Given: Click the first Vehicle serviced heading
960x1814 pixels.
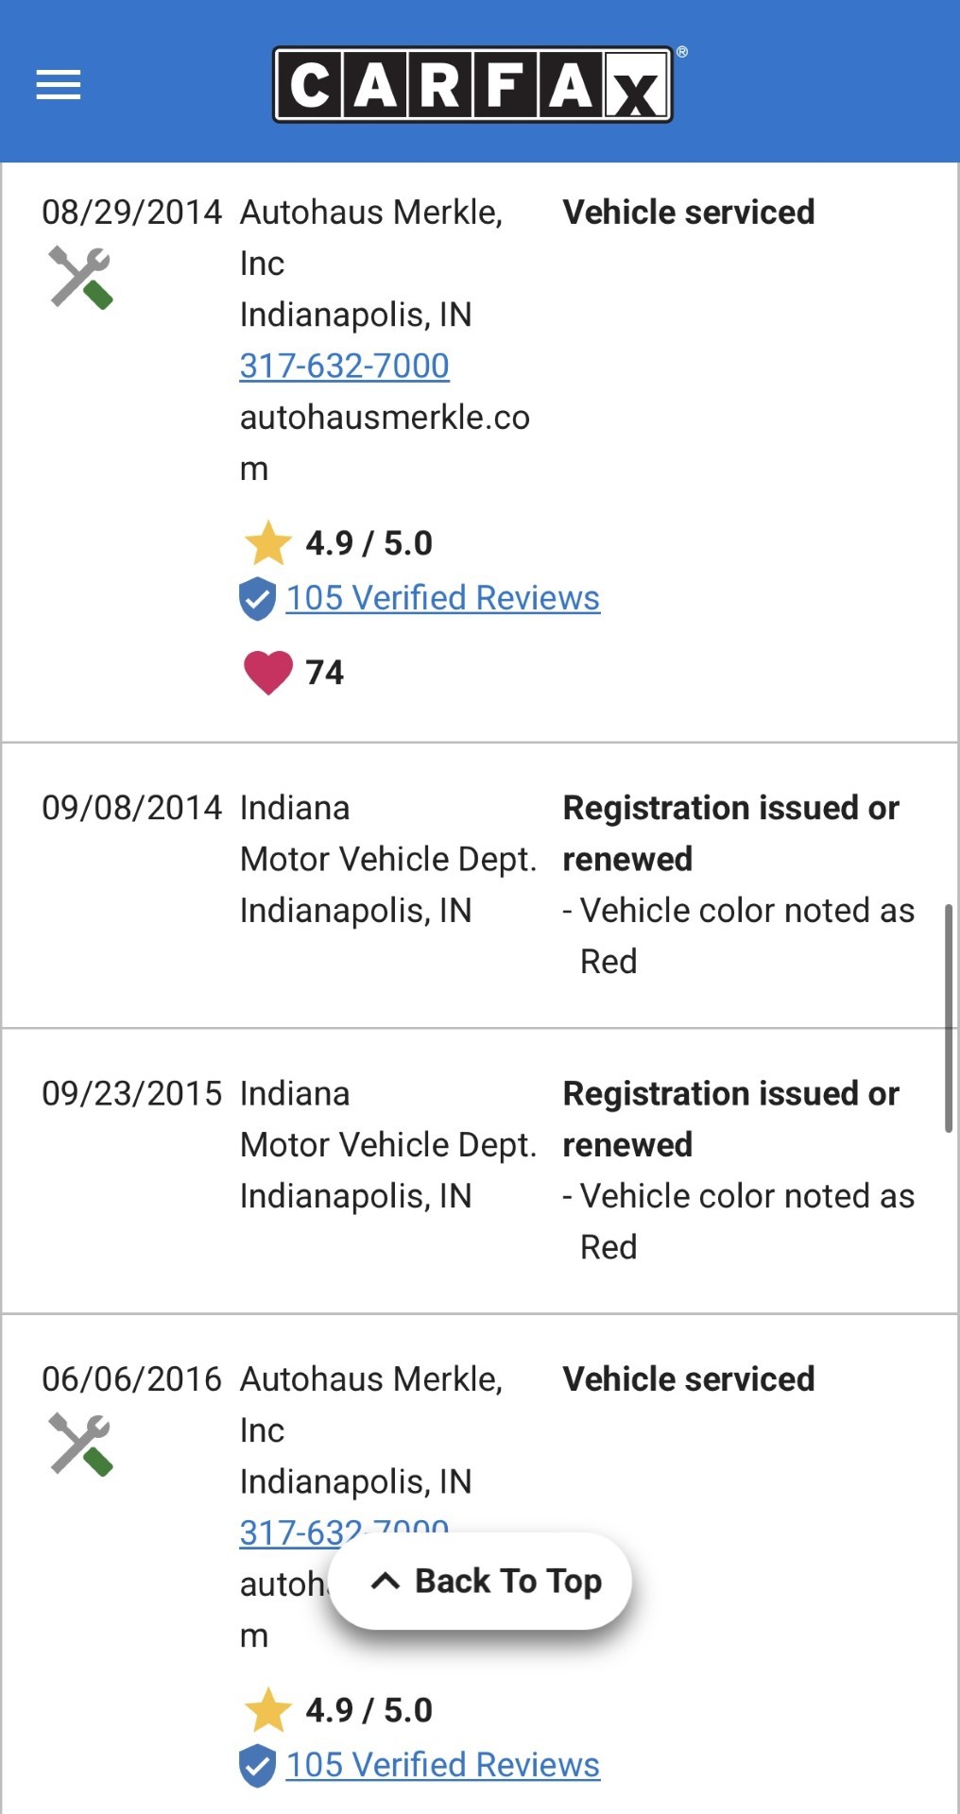Looking at the screenshot, I should point(688,213).
